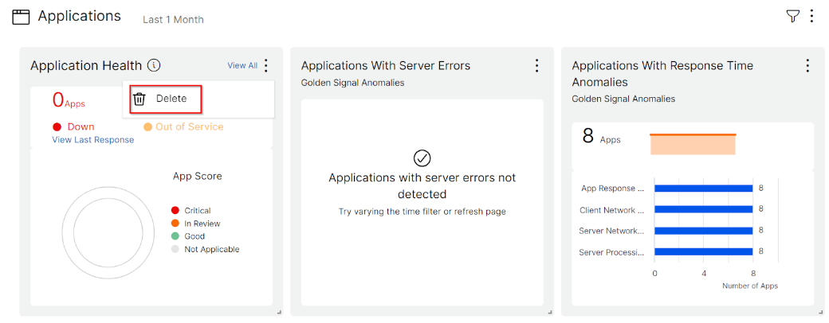Click the Client Network axis label
The image size is (829, 323).
612,210
